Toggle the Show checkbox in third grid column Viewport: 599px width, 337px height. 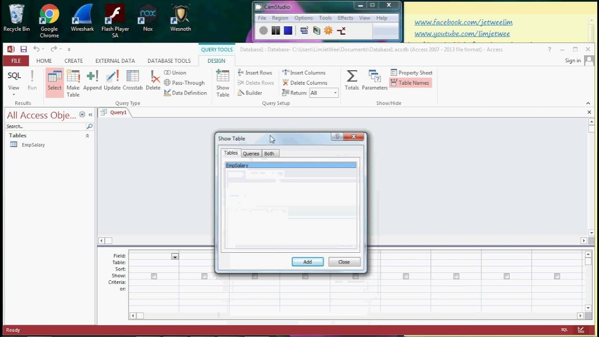255,276
